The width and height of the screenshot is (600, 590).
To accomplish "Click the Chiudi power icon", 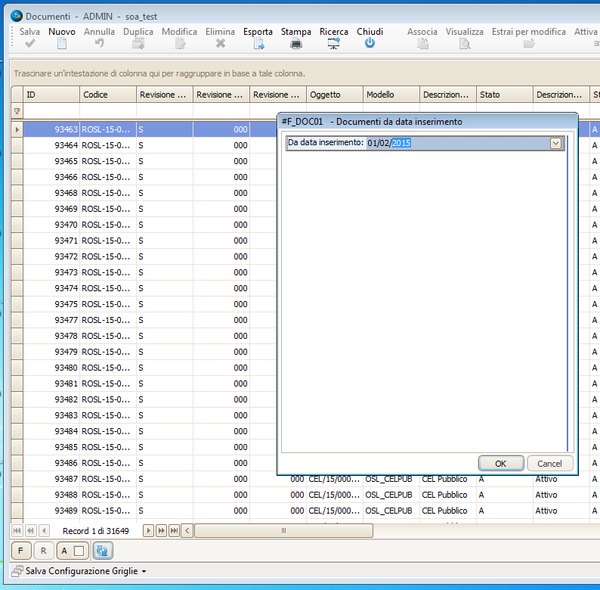I will click(370, 44).
